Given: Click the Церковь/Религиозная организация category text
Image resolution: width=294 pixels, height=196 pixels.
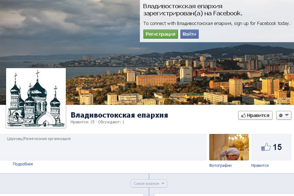Looking at the screenshot, I should point(39,139).
